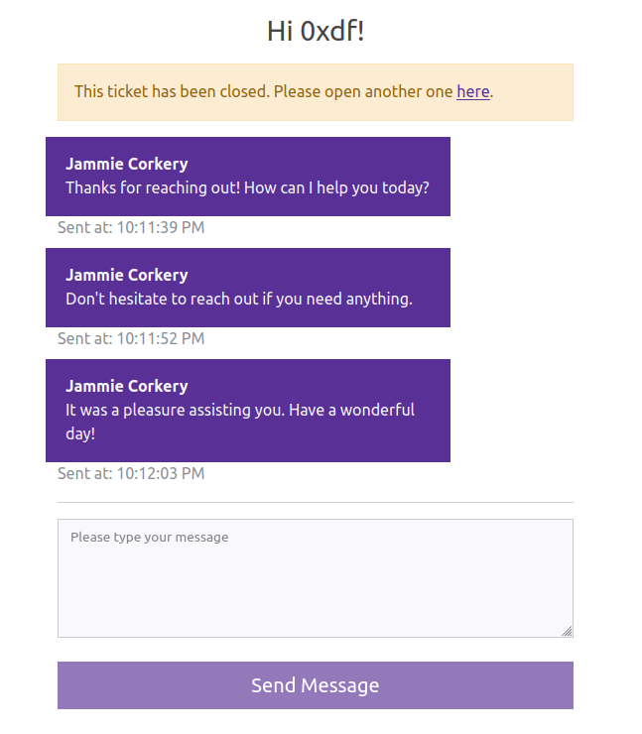
Task: Click the text area resize grip
Action: point(567,631)
